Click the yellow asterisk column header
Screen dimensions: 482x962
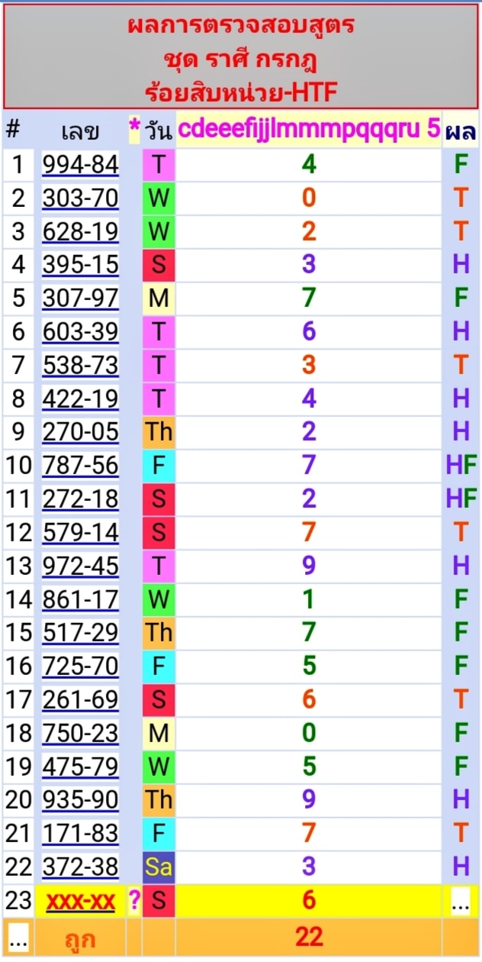134,130
